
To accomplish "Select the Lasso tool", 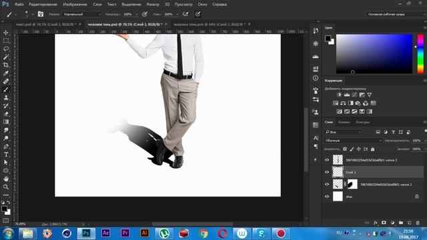I will (6, 49).
